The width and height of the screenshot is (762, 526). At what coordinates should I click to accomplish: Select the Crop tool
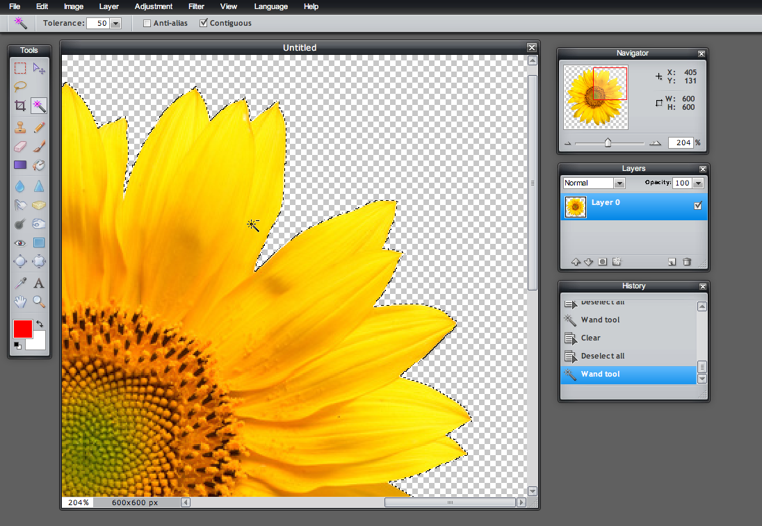(20, 106)
